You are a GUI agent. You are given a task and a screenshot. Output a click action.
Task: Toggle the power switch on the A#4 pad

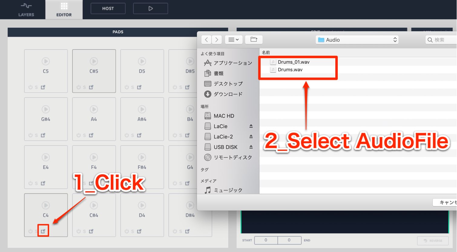tap(127, 135)
